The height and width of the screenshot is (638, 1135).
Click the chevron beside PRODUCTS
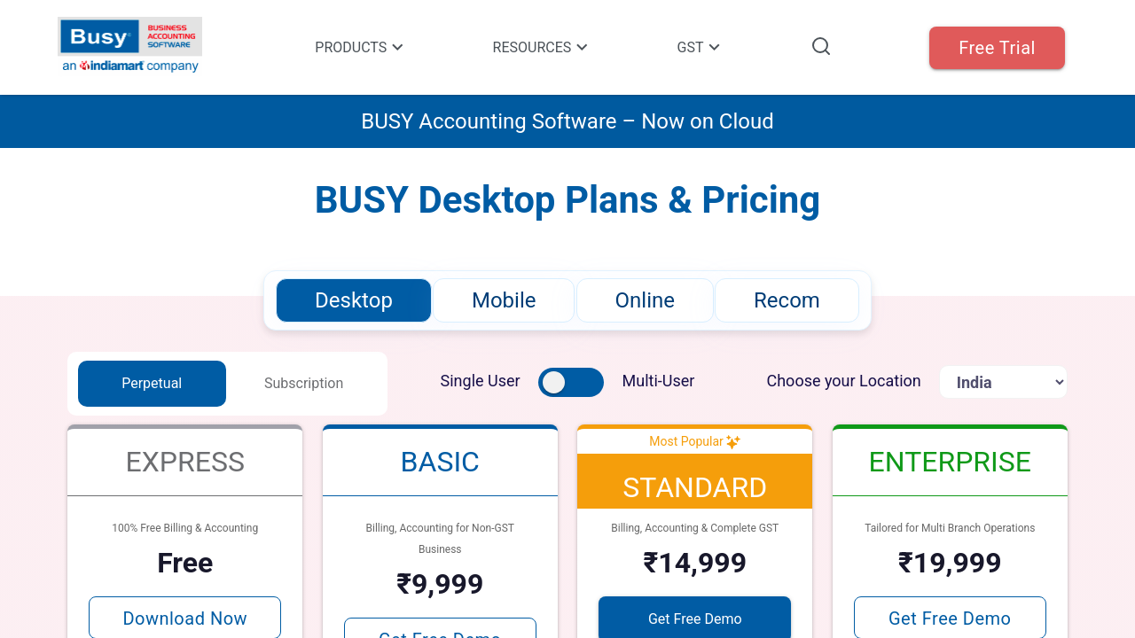pyautogui.click(x=398, y=48)
